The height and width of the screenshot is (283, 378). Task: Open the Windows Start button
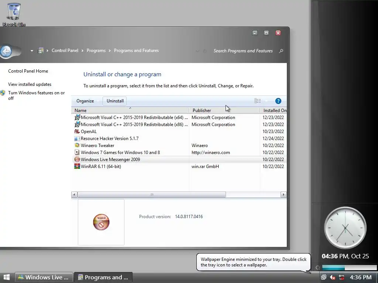click(7, 277)
